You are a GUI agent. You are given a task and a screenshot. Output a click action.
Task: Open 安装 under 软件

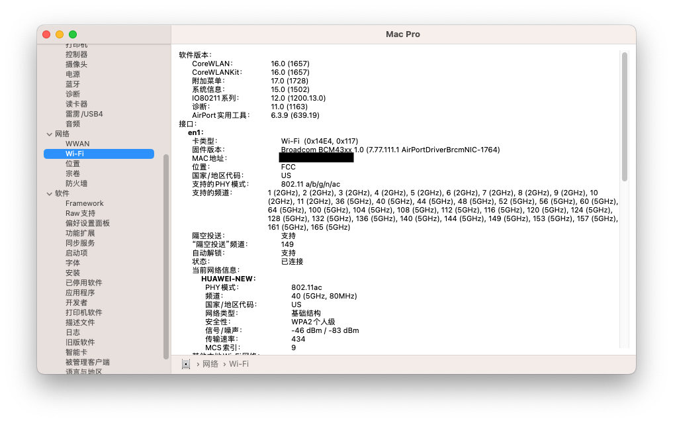[73, 273]
